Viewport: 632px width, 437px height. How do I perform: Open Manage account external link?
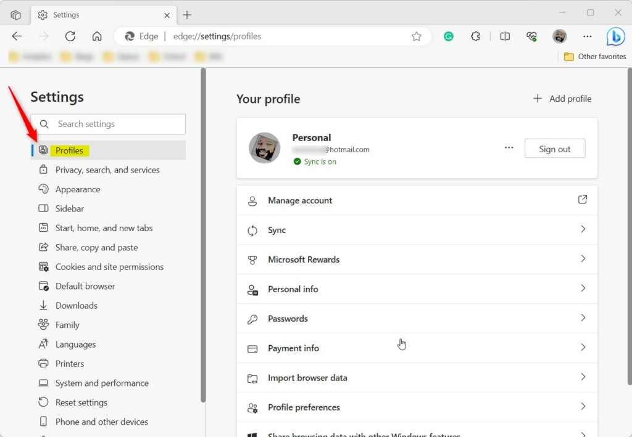417,200
